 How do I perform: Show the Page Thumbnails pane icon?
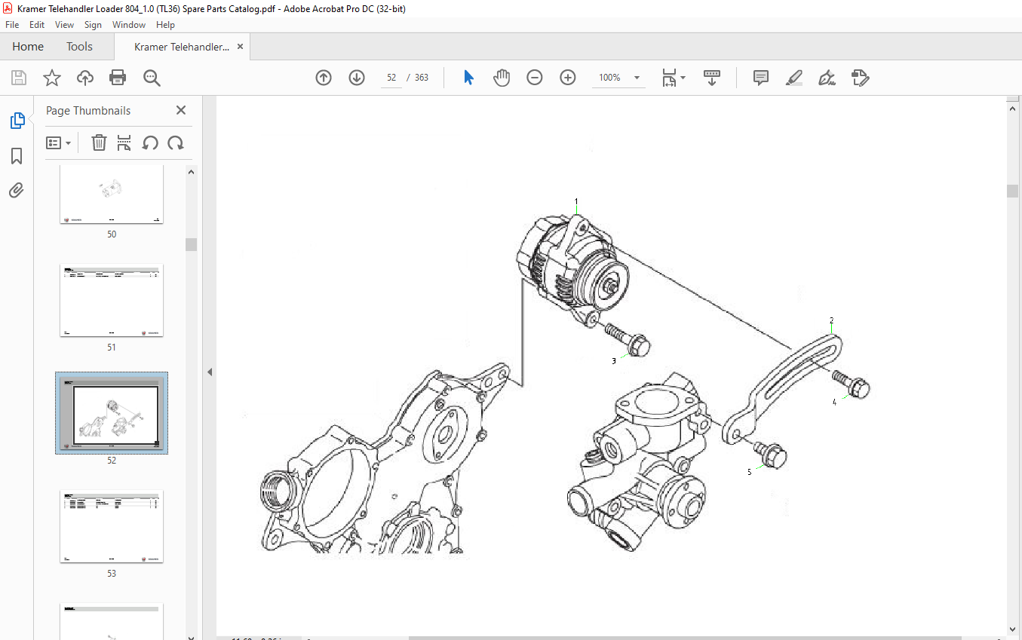17,120
